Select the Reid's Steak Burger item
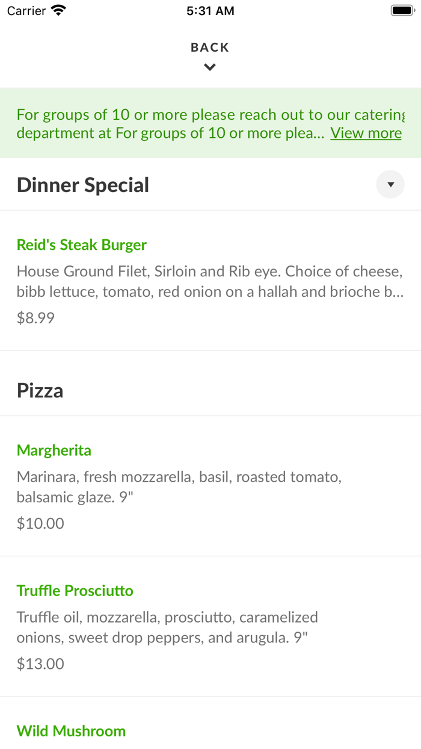 click(81, 244)
